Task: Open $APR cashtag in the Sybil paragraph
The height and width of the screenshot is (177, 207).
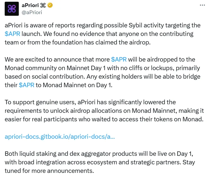Action: (x=13, y=34)
